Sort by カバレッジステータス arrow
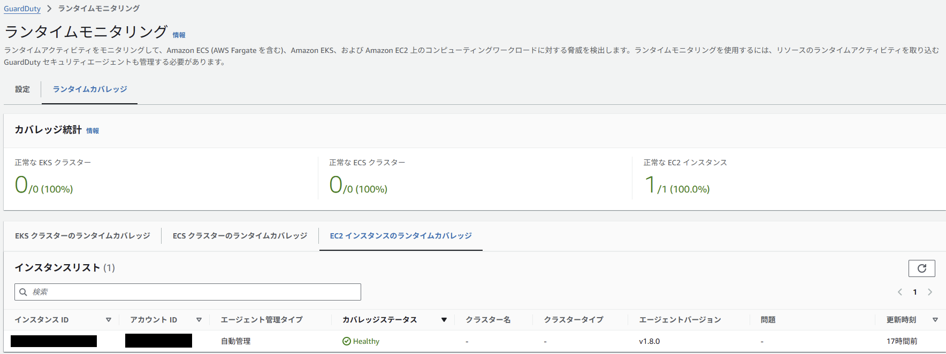 click(x=444, y=320)
